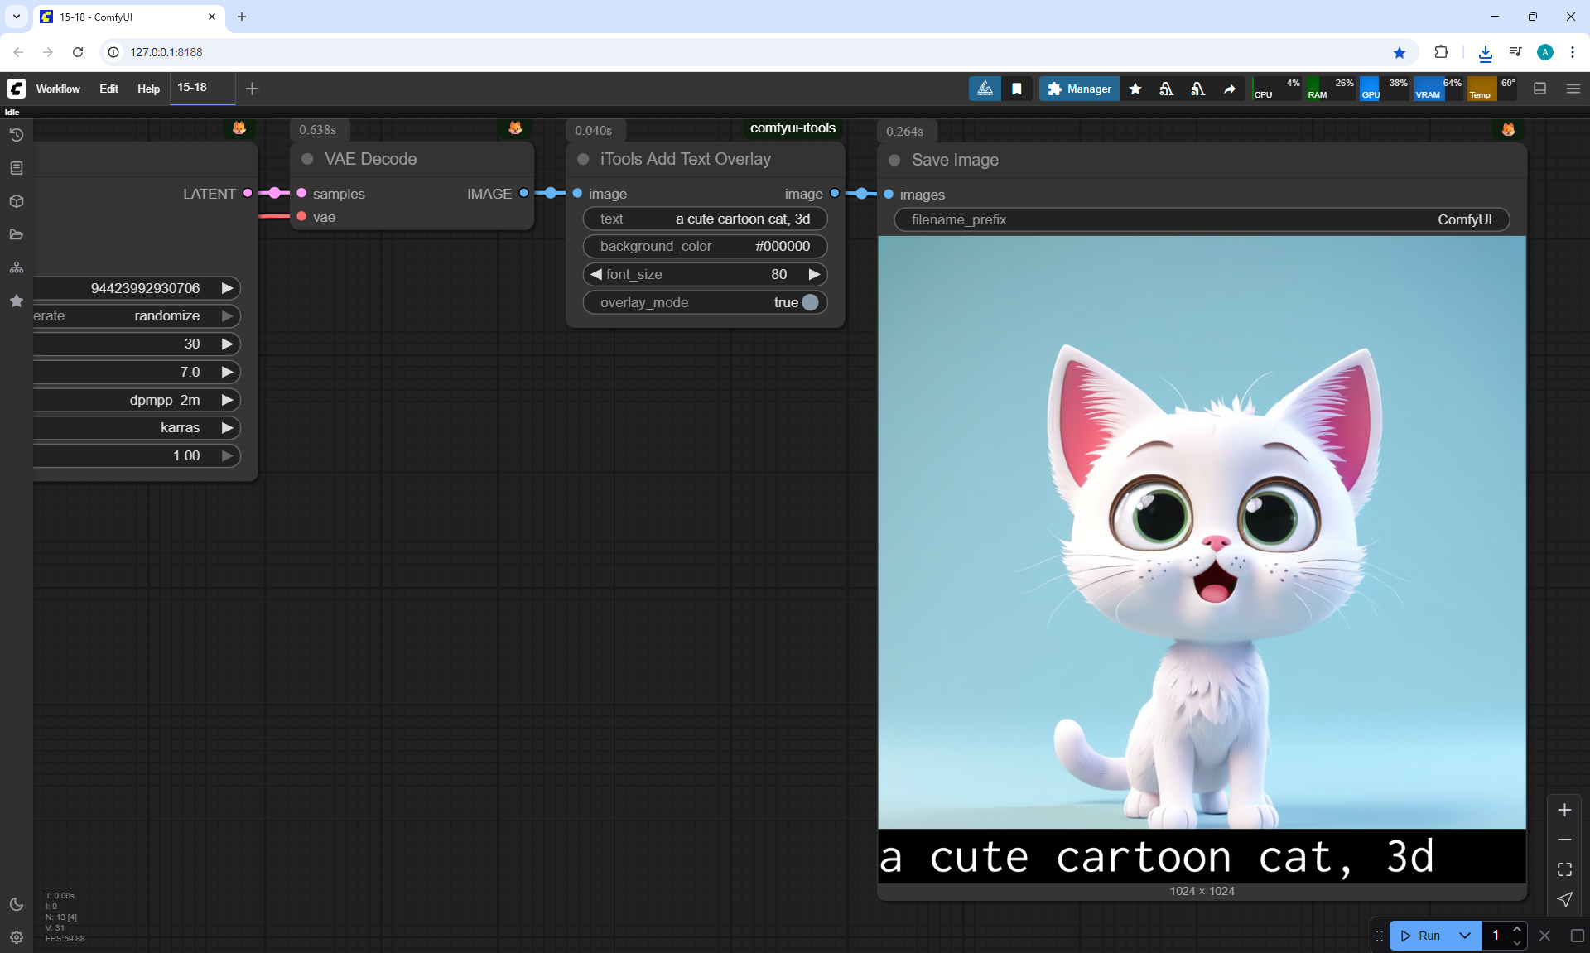Open the settings gear icon

[x=16, y=937]
